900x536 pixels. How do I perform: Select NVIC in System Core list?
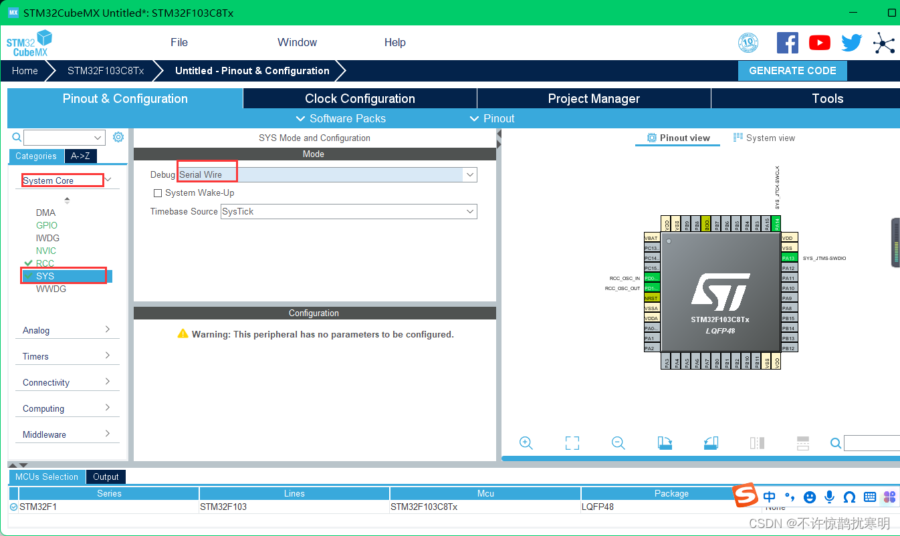[46, 251]
